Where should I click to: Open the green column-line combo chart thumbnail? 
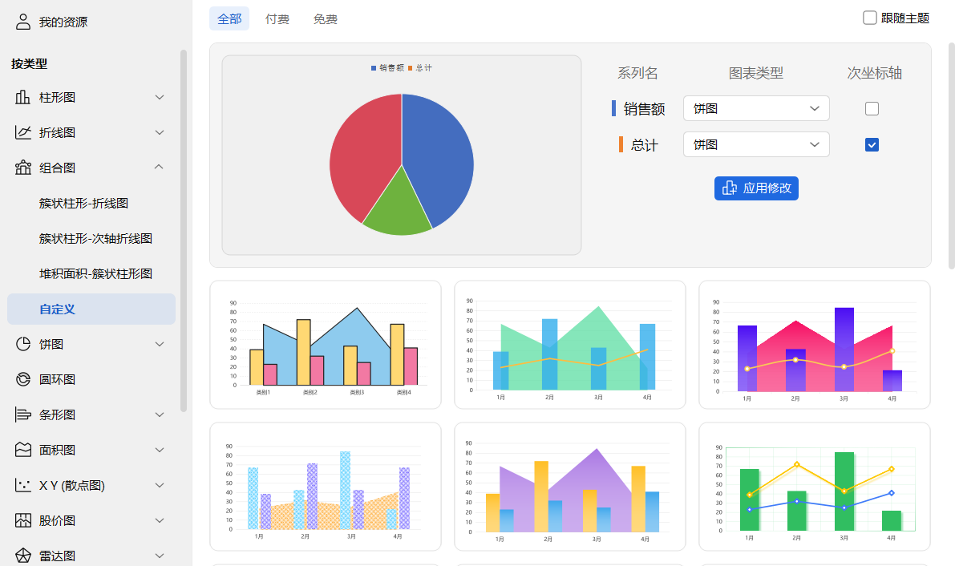[x=814, y=486]
